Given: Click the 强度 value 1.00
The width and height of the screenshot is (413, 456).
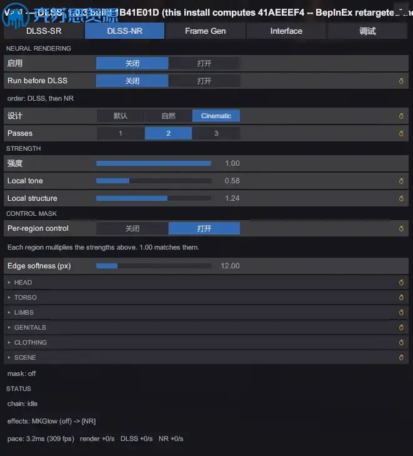Looking at the screenshot, I should pos(232,163).
